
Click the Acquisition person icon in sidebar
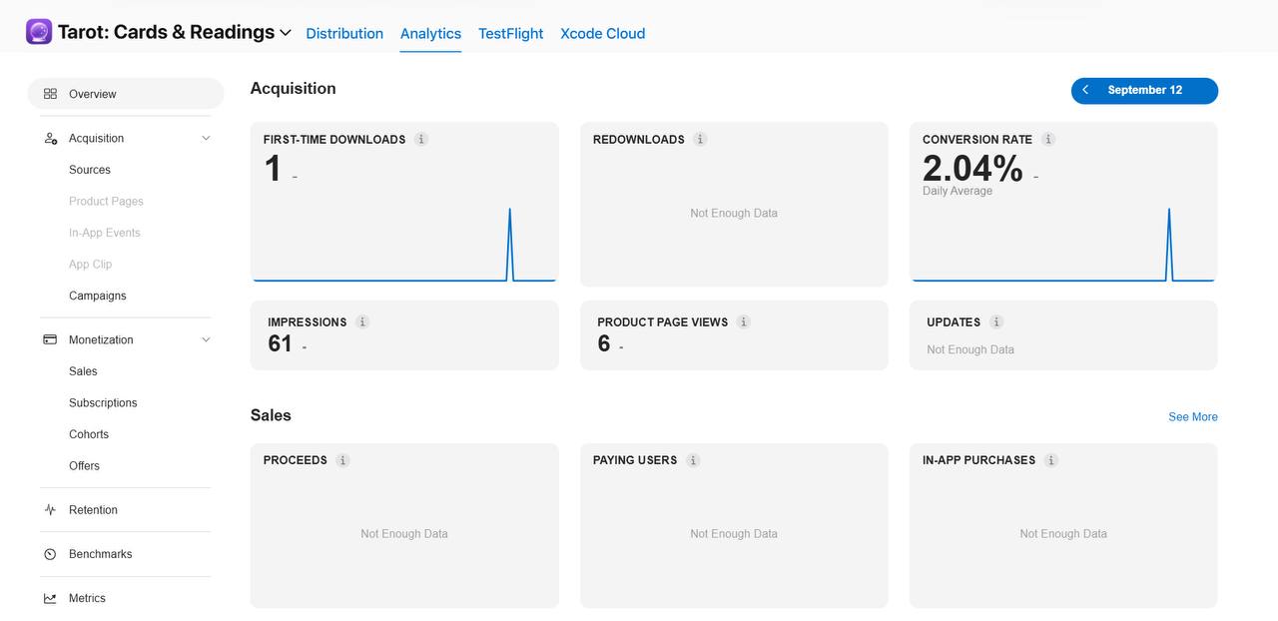50,139
